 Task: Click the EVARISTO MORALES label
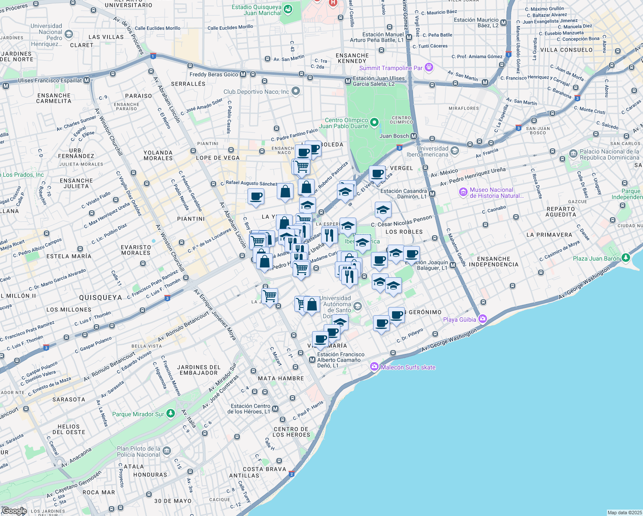click(136, 250)
